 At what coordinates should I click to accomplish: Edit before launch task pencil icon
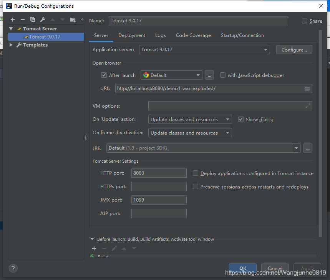point(114,248)
